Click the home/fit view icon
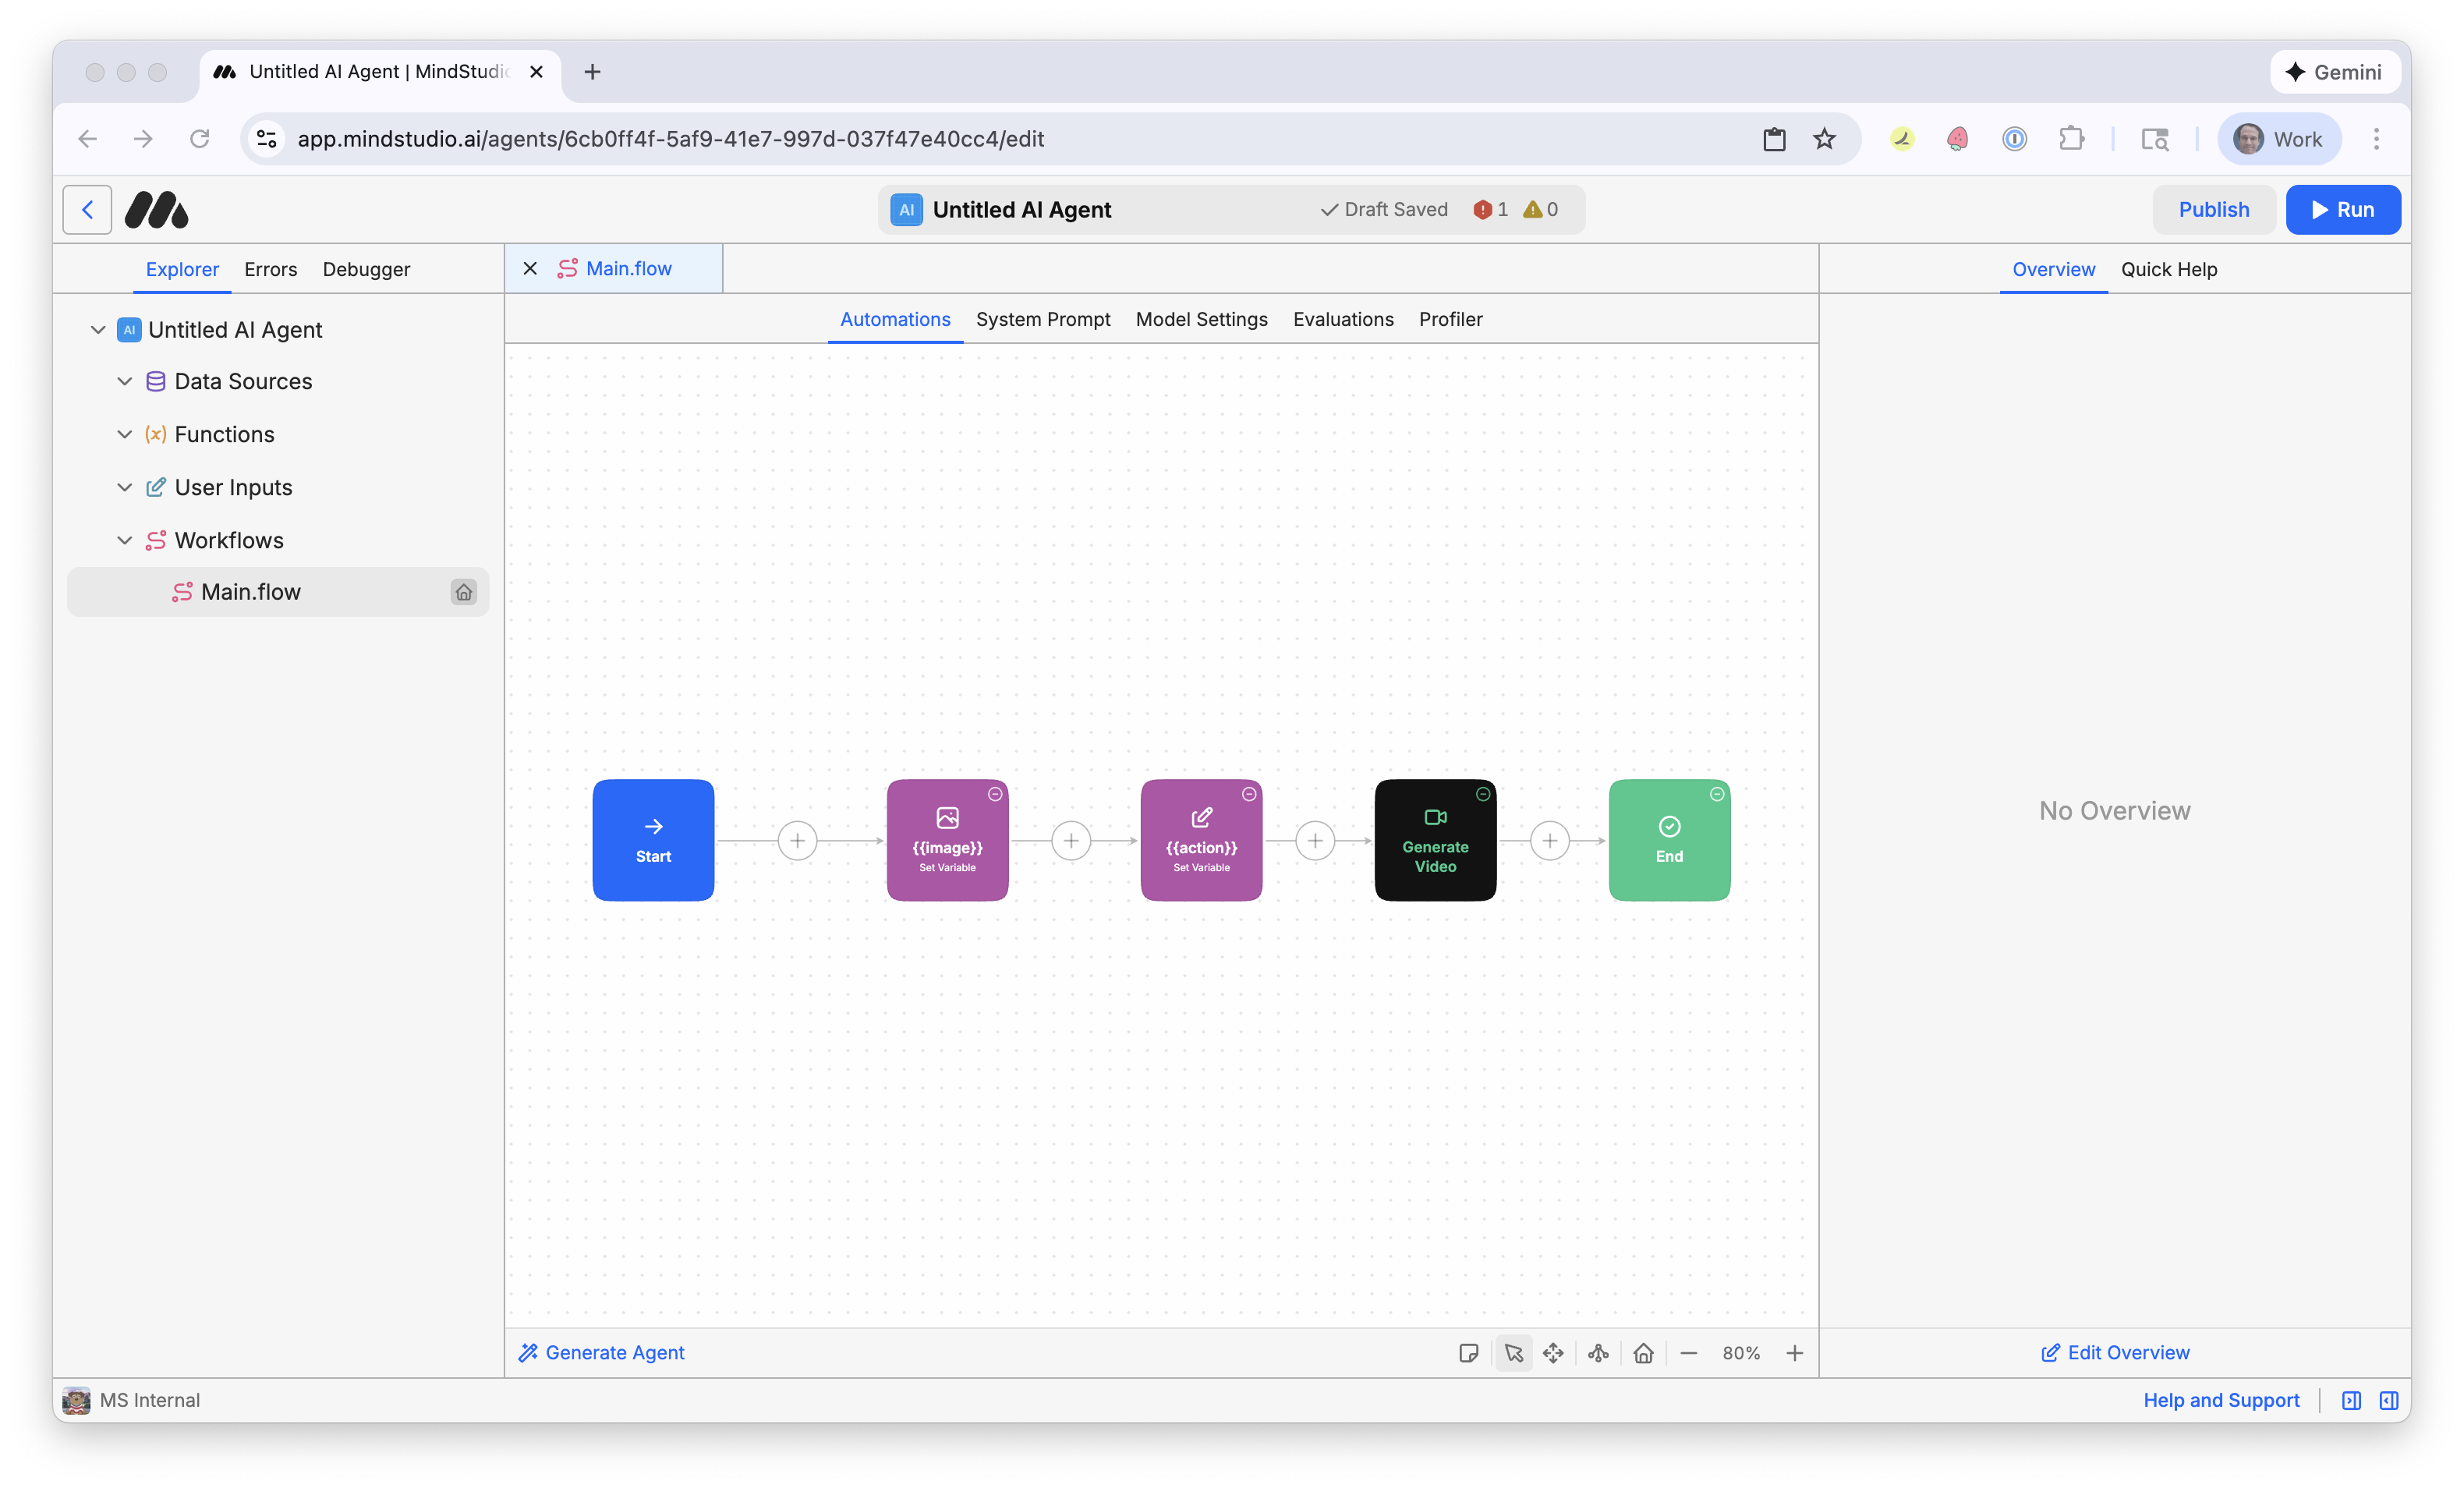The width and height of the screenshot is (2464, 1488). click(x=1643, y=1353)
